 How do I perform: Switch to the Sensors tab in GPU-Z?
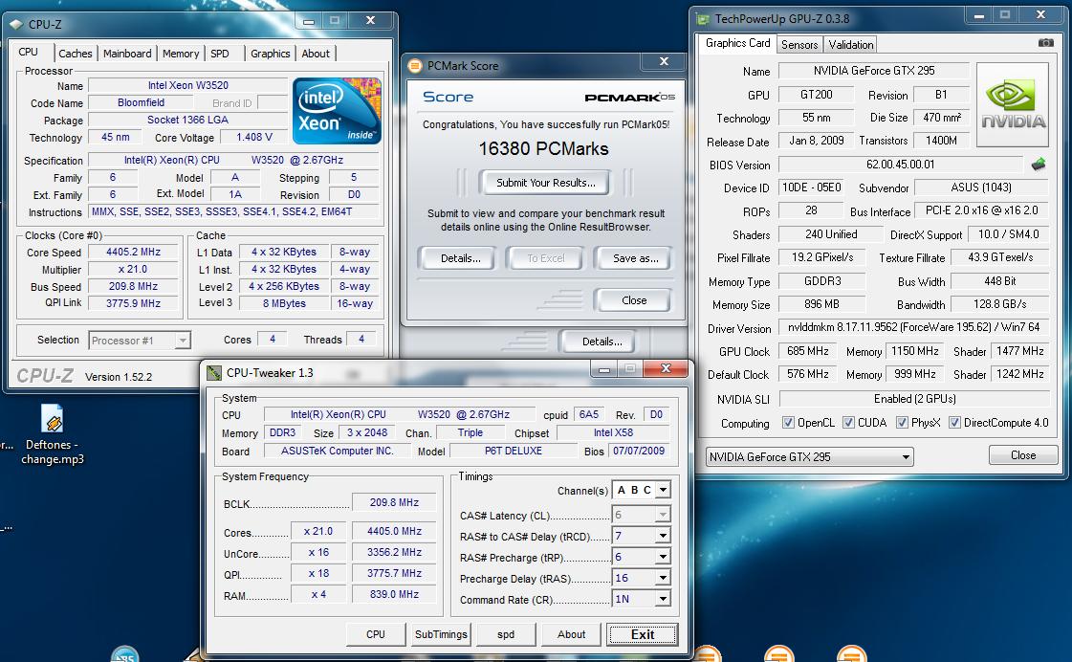pos(799,44)
